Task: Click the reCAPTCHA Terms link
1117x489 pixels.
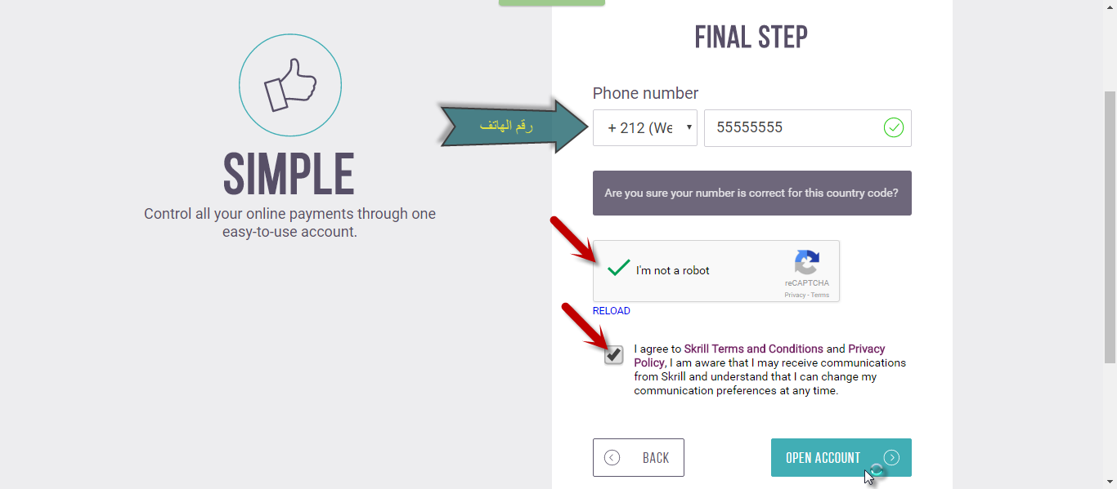Action: [x=820, y=295]
